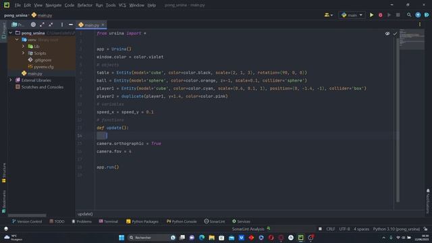Open the SonarLint tool window
The image size is (432, 243).
click(215, 221)
